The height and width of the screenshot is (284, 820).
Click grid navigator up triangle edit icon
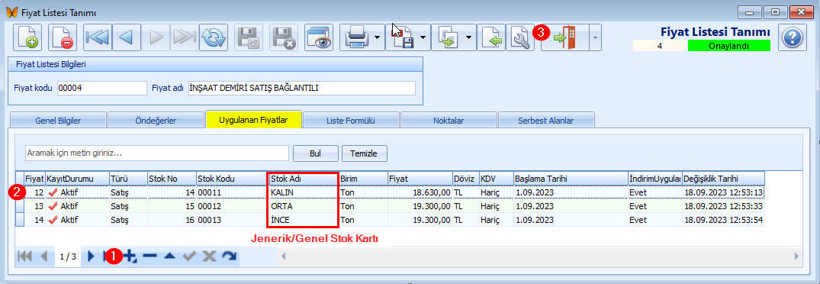(170, 257)
